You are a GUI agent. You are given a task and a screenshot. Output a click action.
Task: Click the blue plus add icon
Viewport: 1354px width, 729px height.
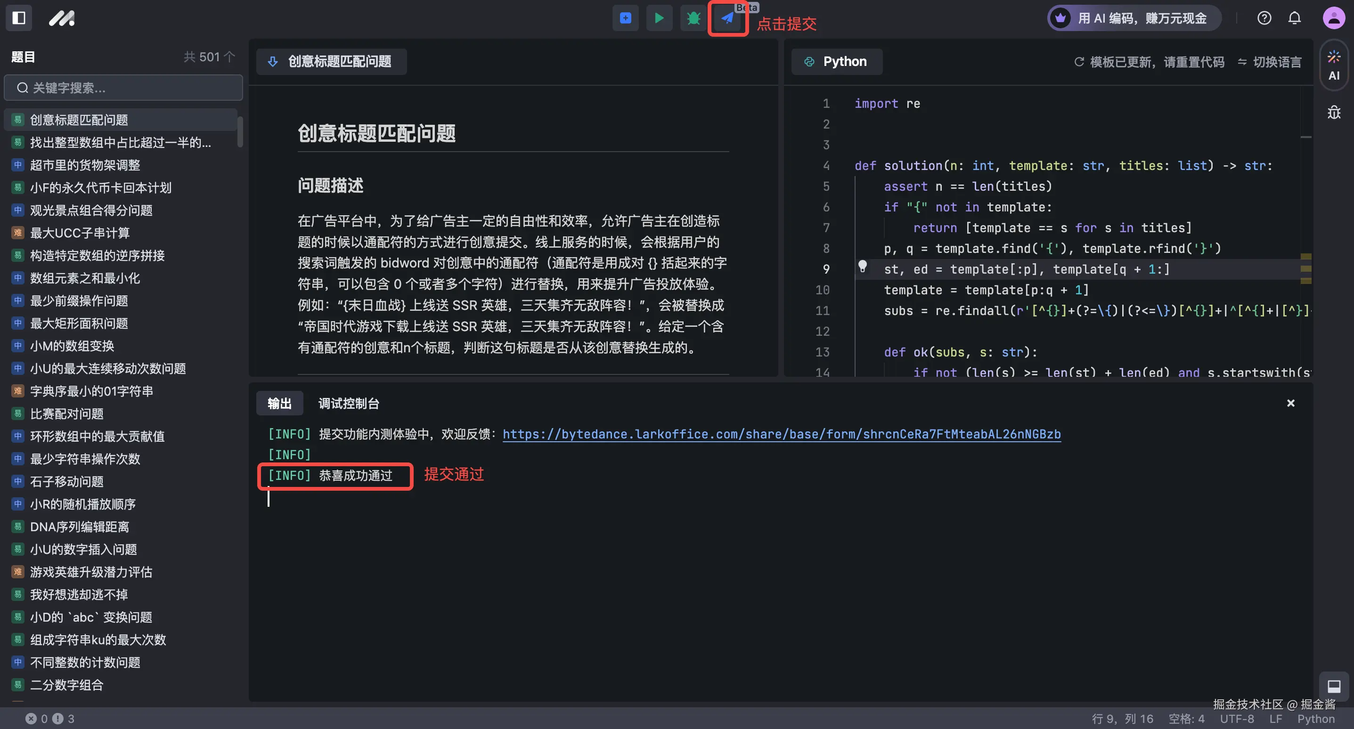click(x=625, y=18)
